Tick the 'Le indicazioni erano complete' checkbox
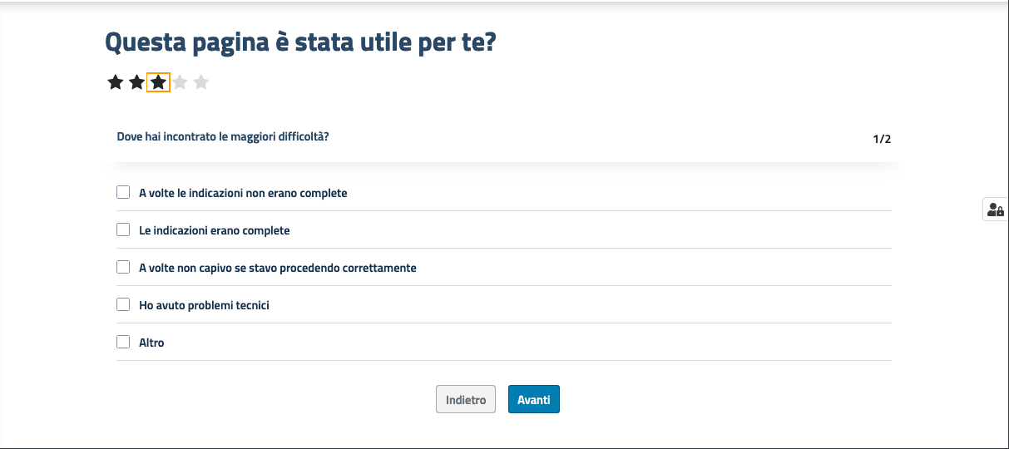The width and height of the screenshot is (1009, 449). tap(123, 229)
